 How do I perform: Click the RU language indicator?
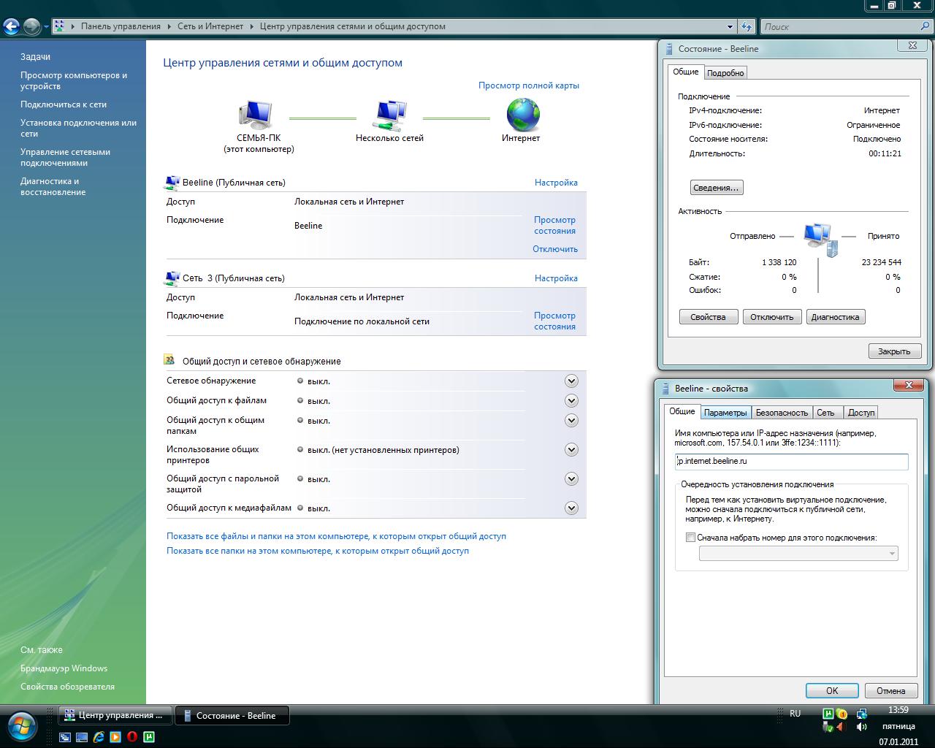click(795, 714)
